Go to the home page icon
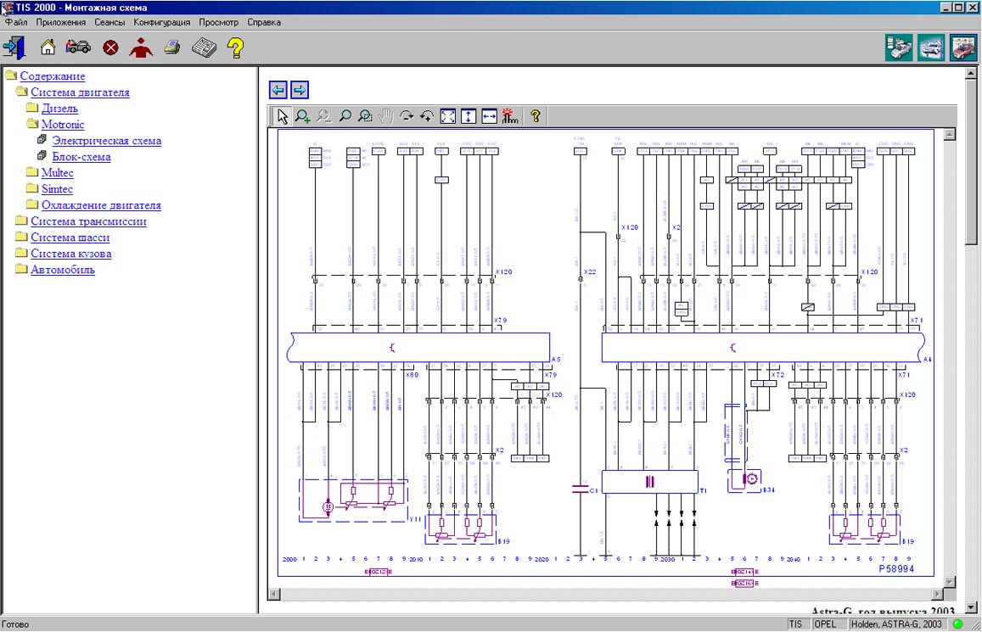 point(48,48)
